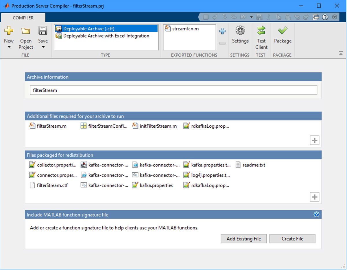Save the project using the Save icon
The height and width of the screenshot is (270, 347).
[43, 30]
